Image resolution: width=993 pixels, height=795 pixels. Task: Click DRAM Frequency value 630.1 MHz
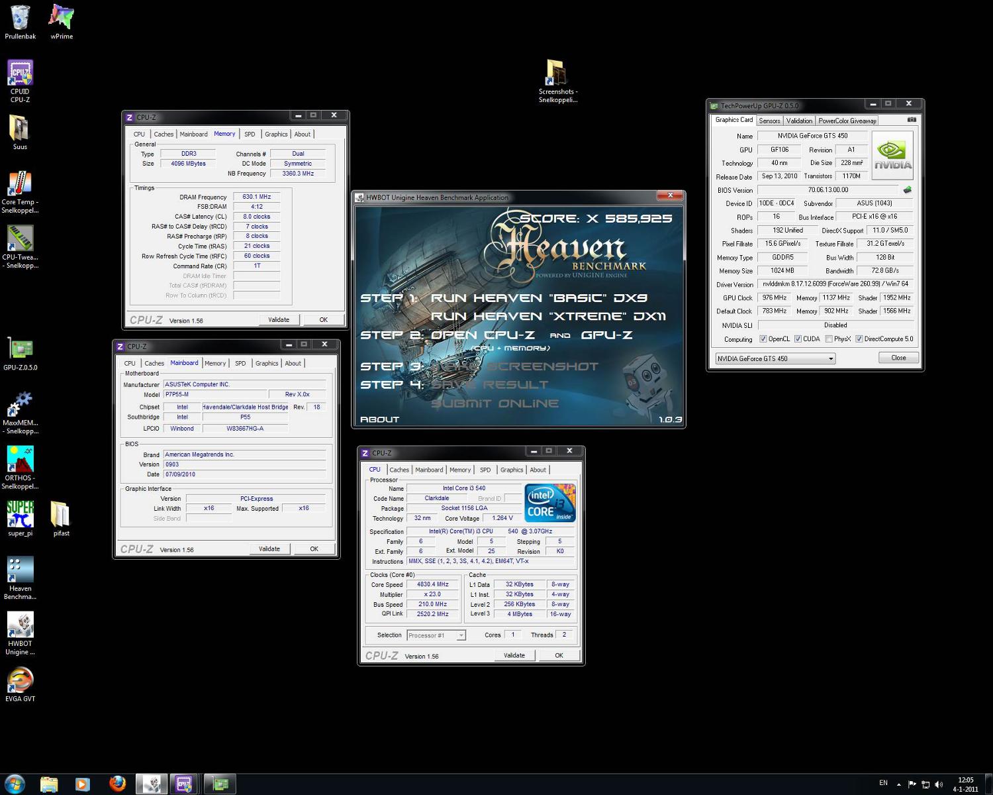coord(256,197)
